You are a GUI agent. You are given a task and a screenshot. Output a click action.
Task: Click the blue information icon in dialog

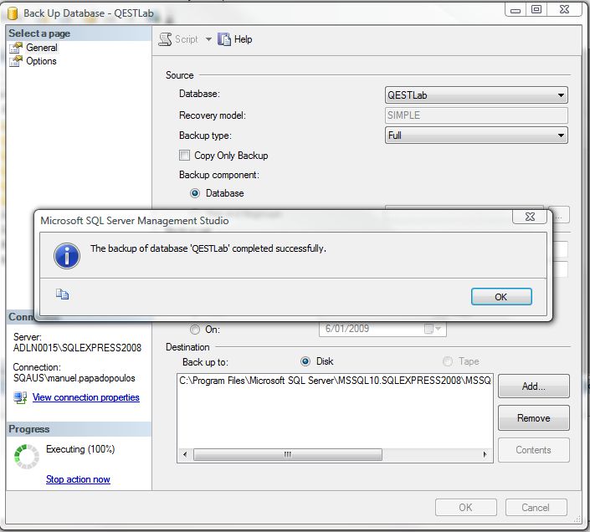click(x=66, y=254)
